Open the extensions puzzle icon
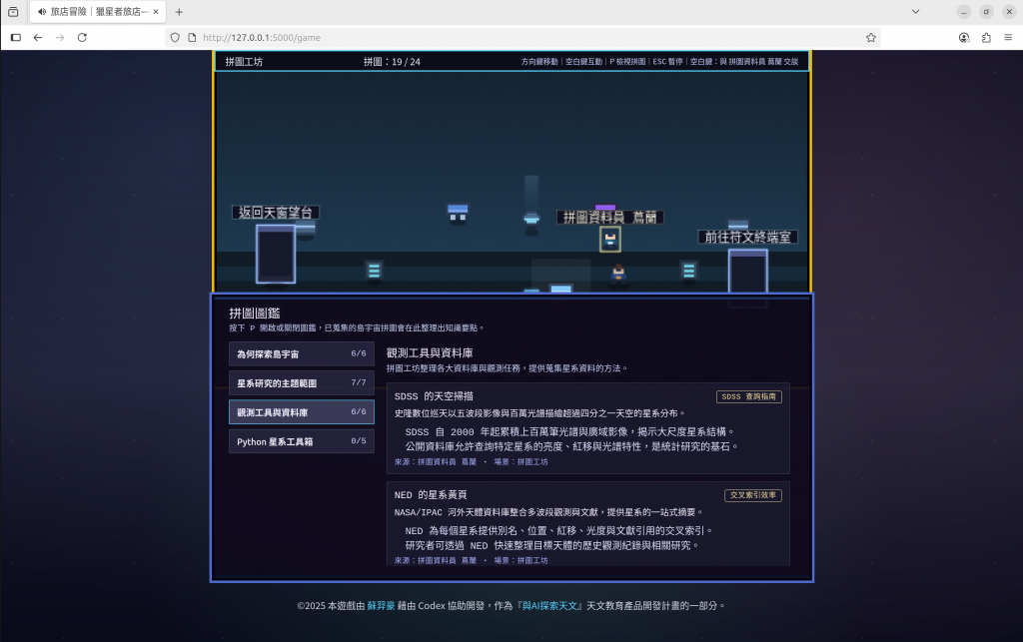Screen dimensions: 1023x642 (x=986, y=38)
